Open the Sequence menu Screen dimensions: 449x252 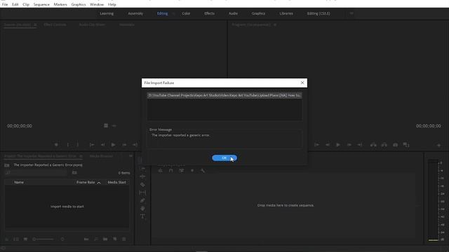tap(41, 5)
